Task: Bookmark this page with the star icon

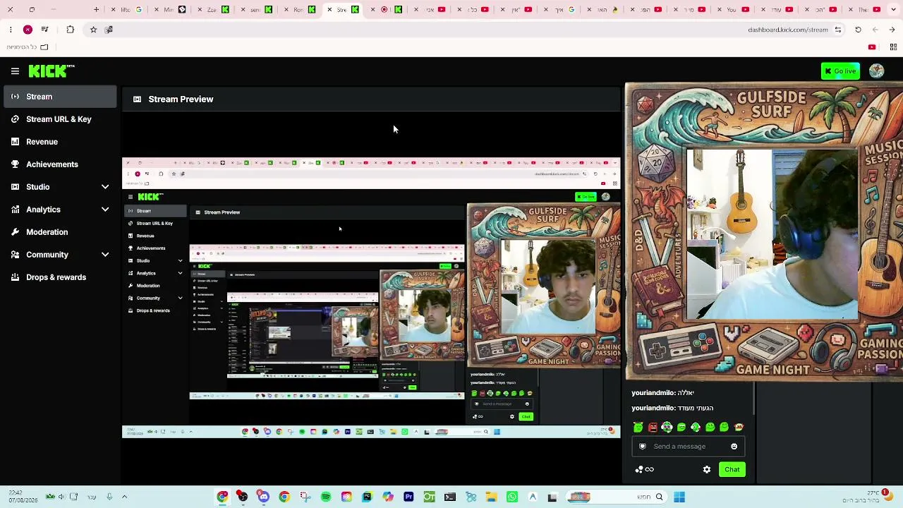Action: [93, 30]
